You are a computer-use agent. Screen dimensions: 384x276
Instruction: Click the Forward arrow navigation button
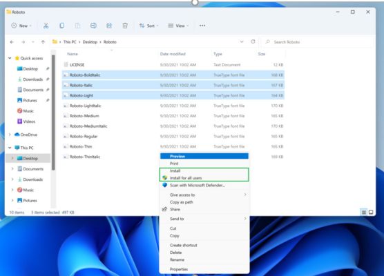23,42
